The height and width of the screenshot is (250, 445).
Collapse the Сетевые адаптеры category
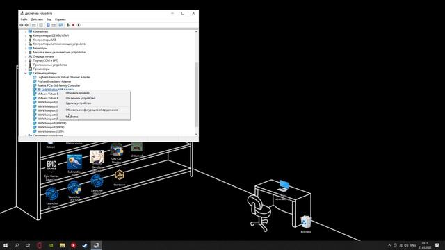point(26,73)
